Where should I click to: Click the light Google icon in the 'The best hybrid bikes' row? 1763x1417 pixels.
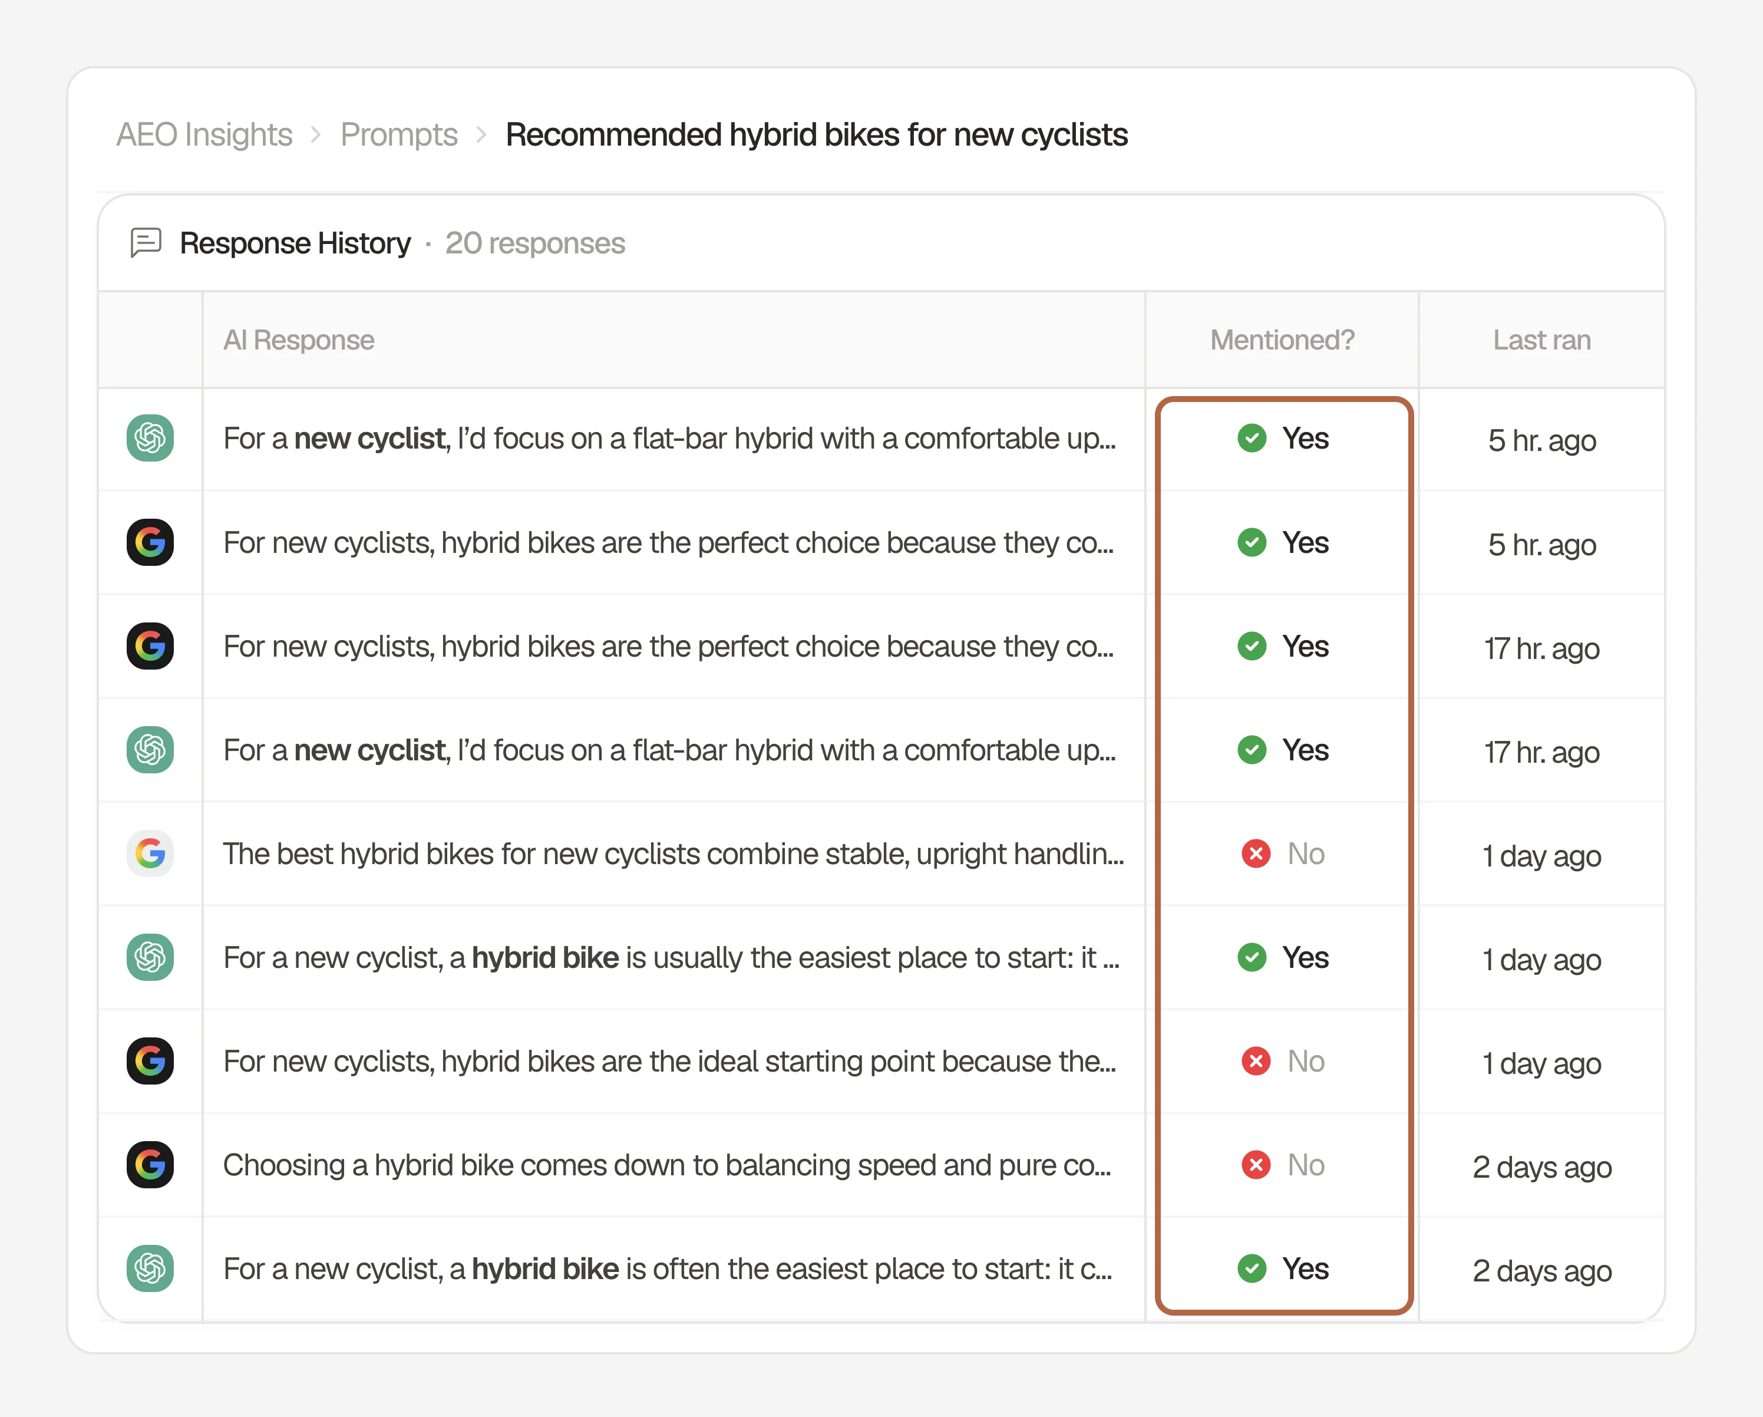[150, 854]
